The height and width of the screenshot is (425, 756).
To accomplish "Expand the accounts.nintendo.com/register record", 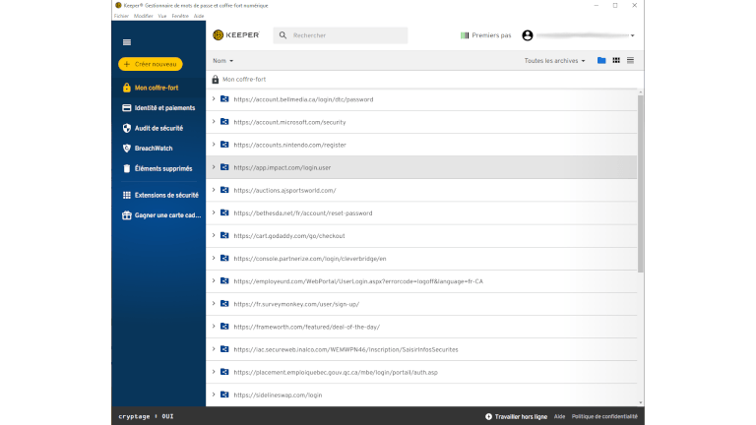I will pyautogui.click(x=214, y=145).
